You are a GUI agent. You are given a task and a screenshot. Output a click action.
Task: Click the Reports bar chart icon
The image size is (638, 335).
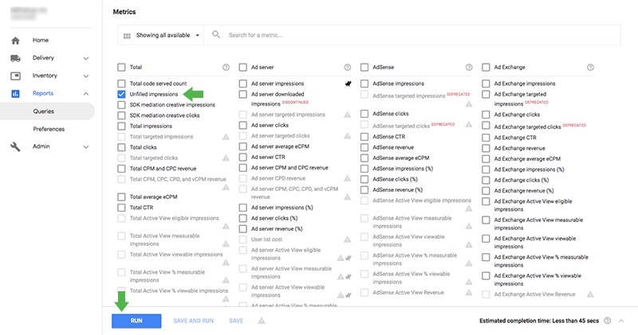pyautogui.click(x=15, y=94)
